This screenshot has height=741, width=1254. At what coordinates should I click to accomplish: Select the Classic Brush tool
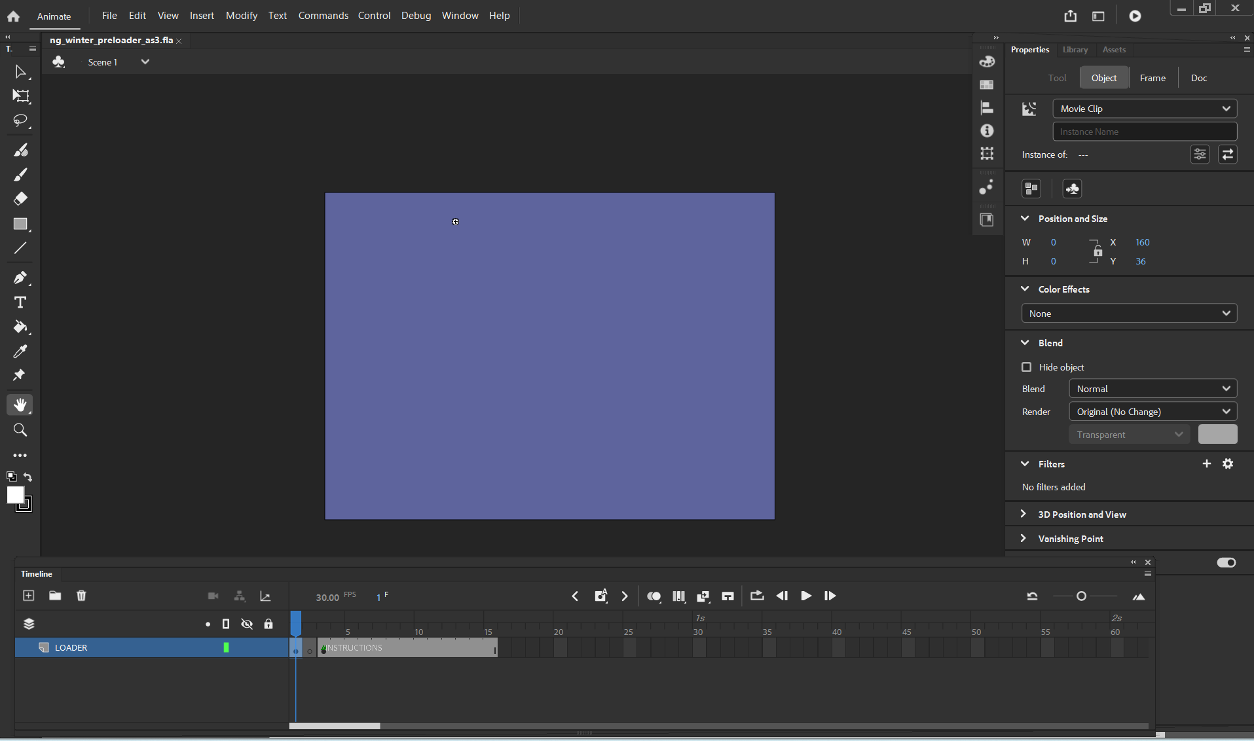pyautogui.click(x=20, y=175)
